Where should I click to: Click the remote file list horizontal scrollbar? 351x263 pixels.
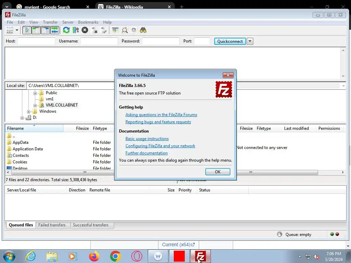(x=277, y=173)
